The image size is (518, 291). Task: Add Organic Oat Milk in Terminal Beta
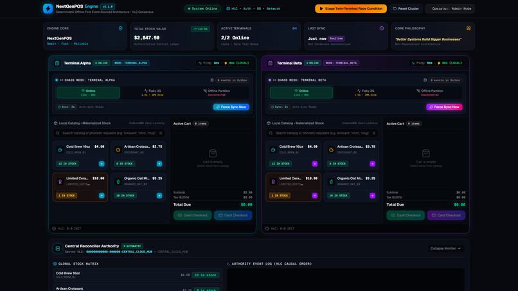pos(372,195)
